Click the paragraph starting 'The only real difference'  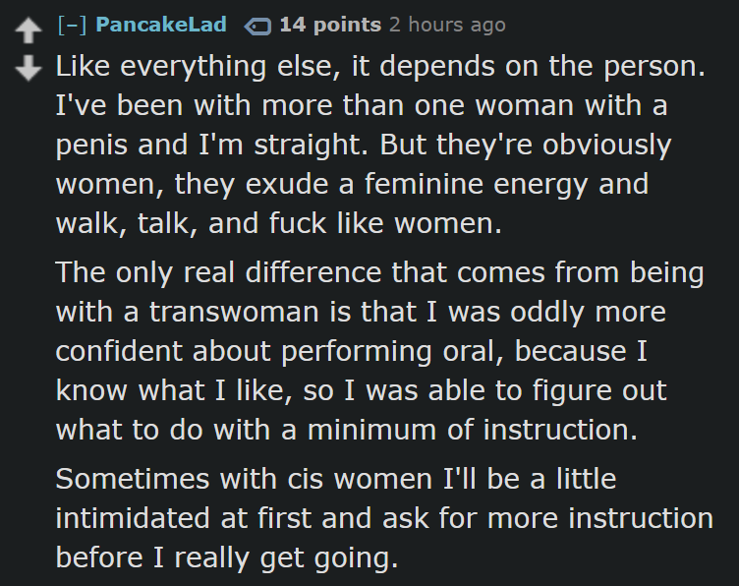point(380,351)
